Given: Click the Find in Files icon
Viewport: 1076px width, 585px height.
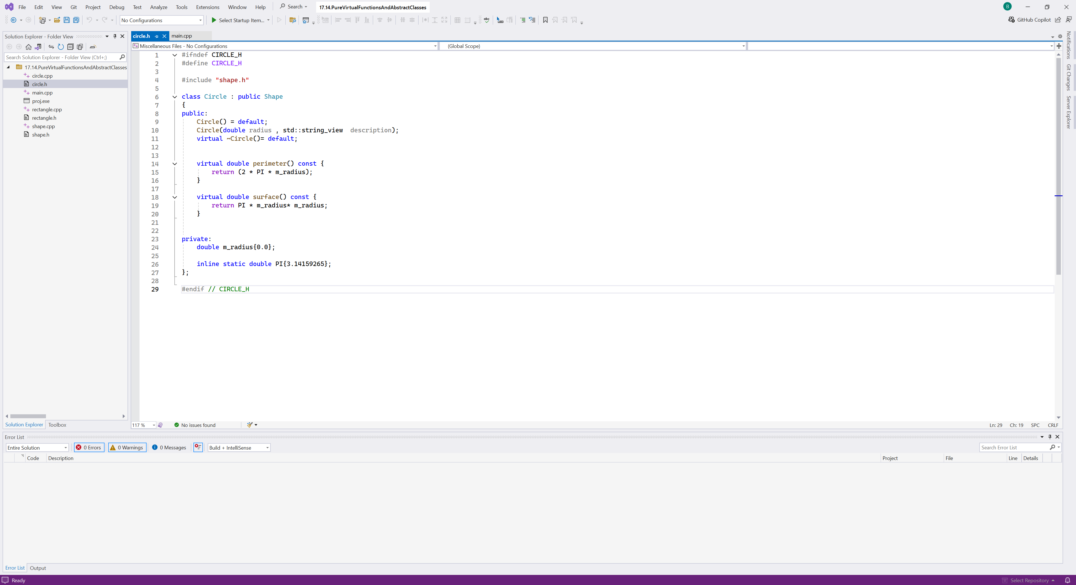Looking at the screenshot, I should pos(292,20).
